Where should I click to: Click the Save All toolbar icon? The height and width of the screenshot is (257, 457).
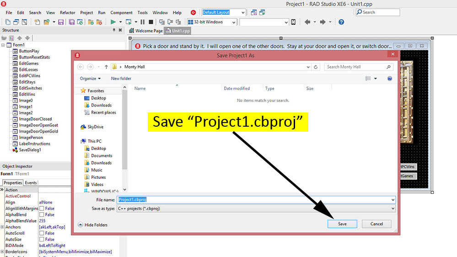pyautogui.click(x=71, y=22)
